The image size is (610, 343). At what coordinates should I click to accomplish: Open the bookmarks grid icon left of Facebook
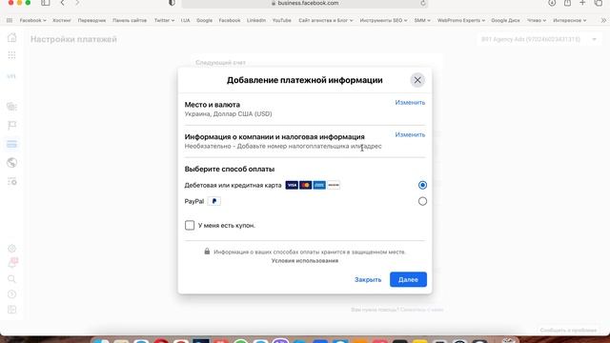point(10,20)
